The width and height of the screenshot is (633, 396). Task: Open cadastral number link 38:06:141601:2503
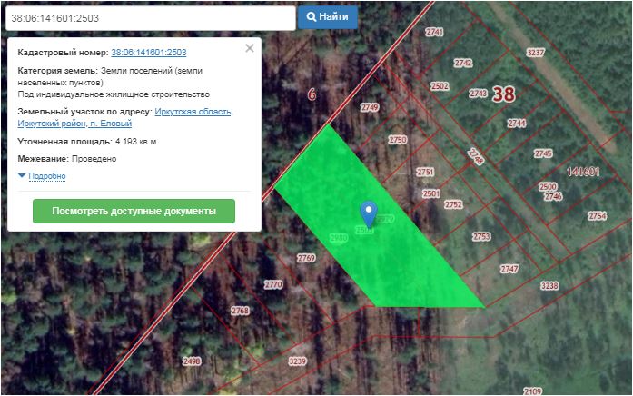[x=148, y=53]
